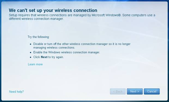The height and width of the screenshot is (102, 169).
Task: Select the "Click Next to try again" bullet text
Action: 49,57
